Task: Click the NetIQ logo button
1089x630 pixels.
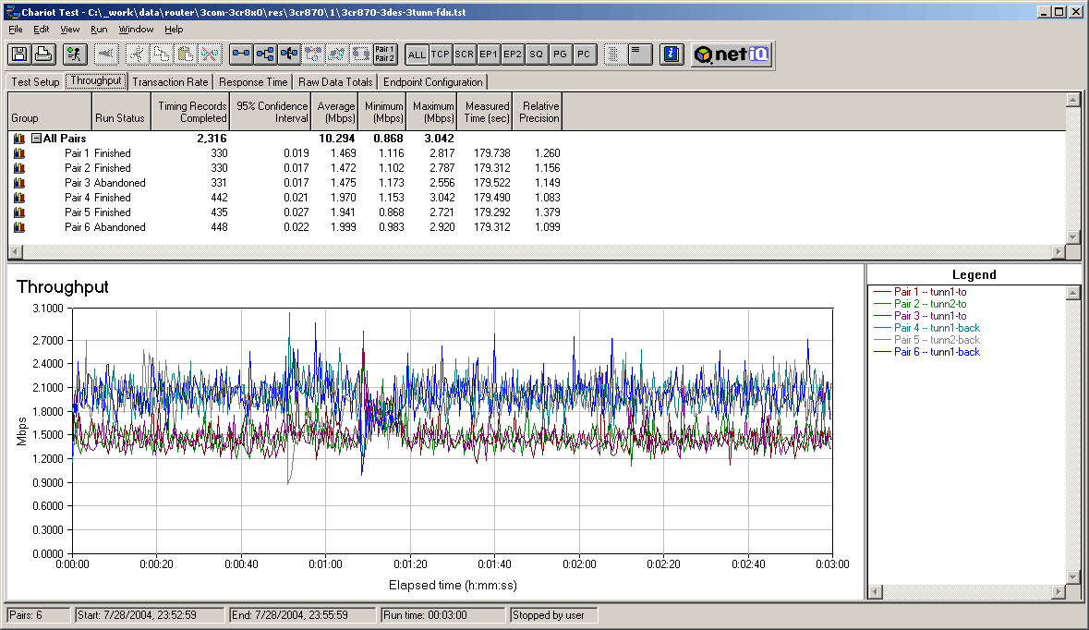Action: (x=732, y=55)
